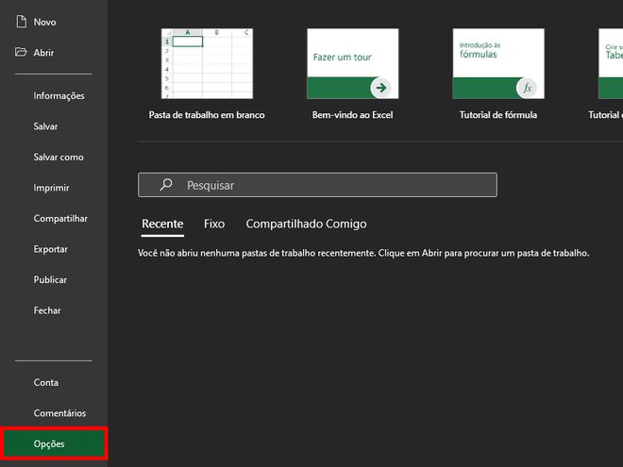Choose Salvar como in the sidebar
623x467 pixels.
pos(59,157)
